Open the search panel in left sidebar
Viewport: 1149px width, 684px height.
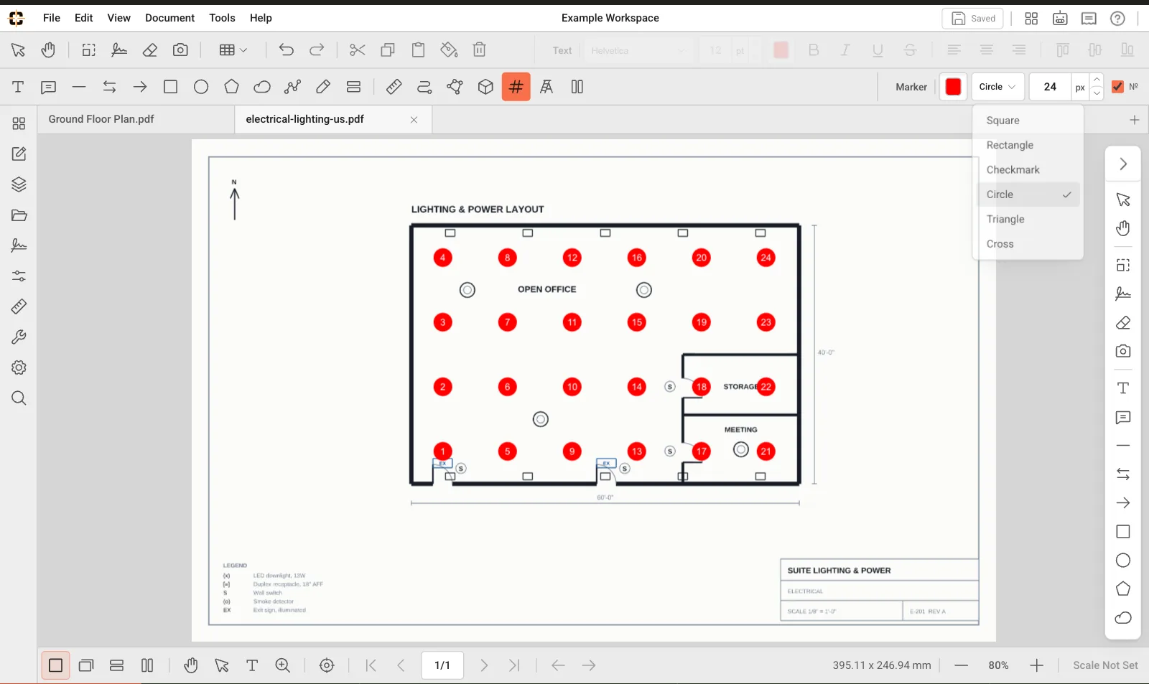point(19,398)
